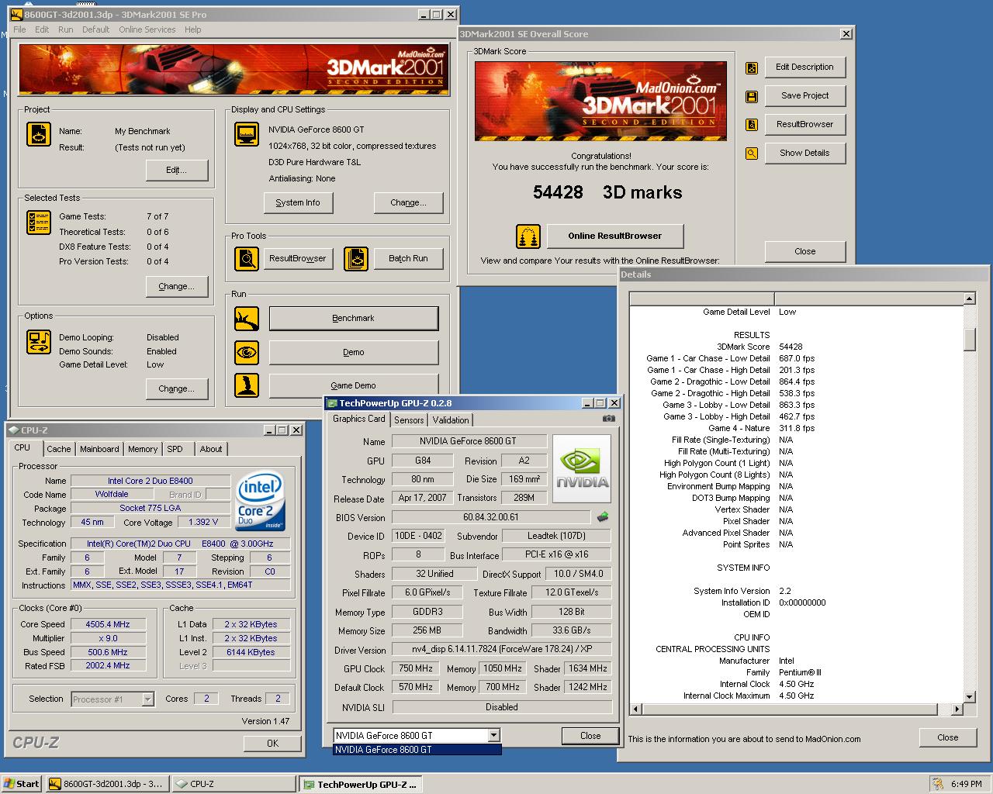Click the Details list scroll down arrow
This screenshot has height=794, width=993.
coord(969,696)
